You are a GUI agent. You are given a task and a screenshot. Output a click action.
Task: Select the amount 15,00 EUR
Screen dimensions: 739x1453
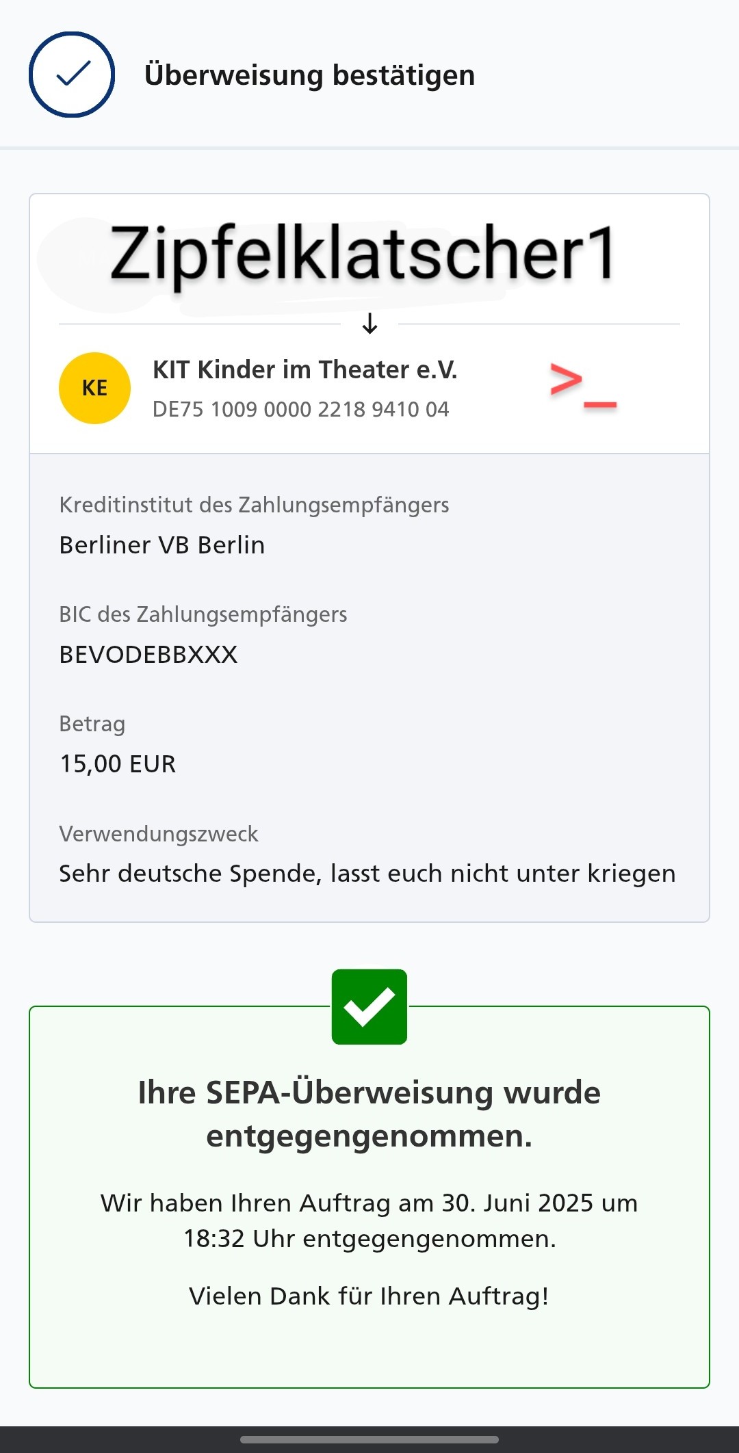coord(118,764)
